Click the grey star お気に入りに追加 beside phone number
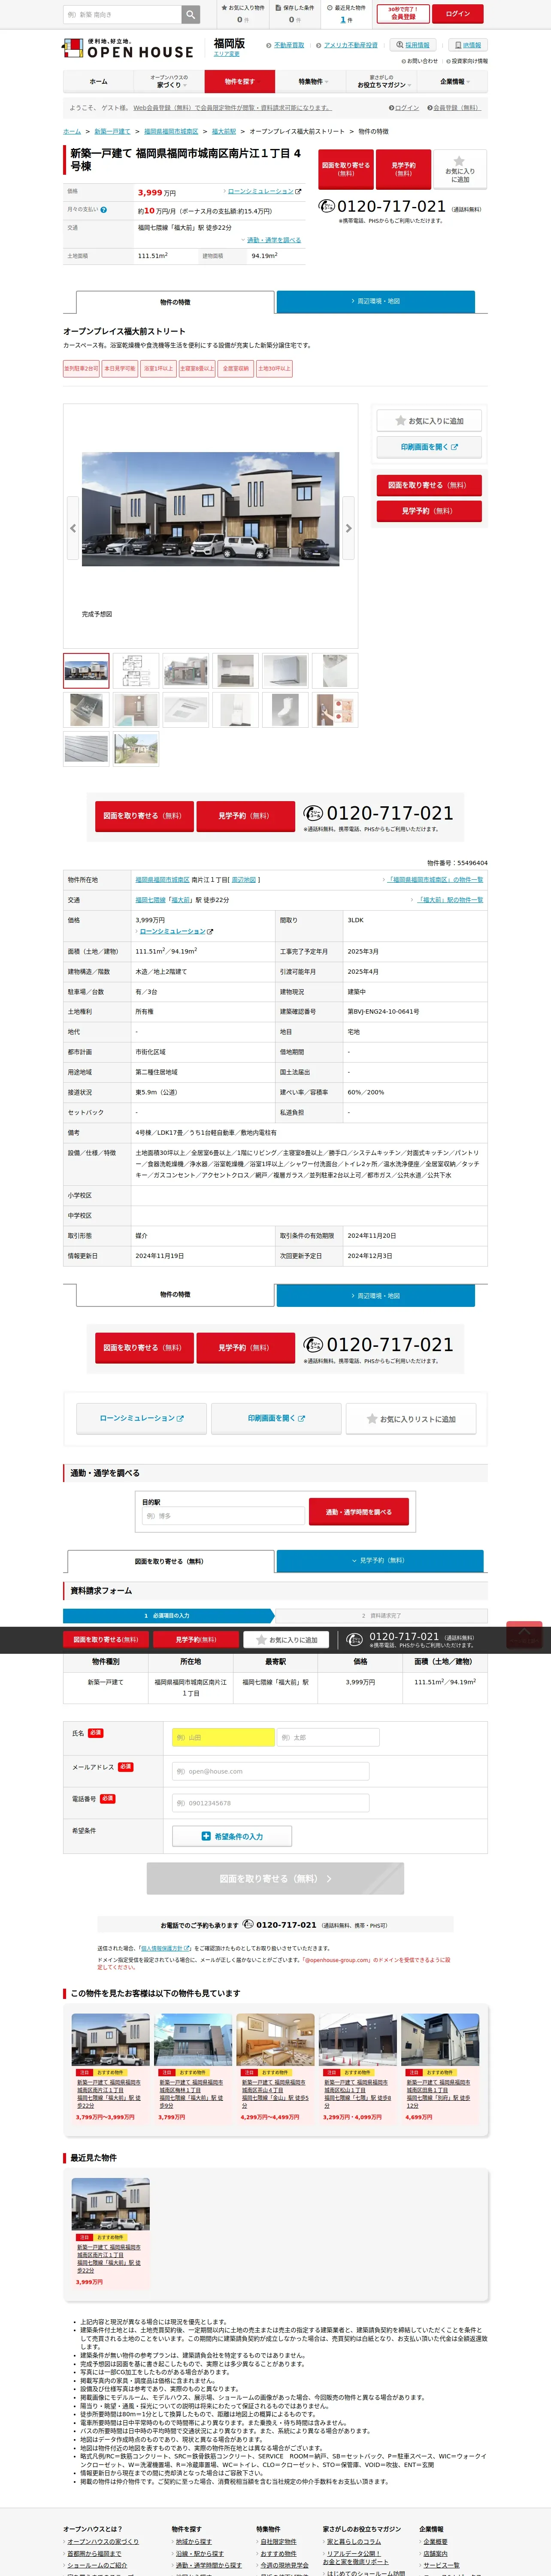Viewport: 551px width, 2576px height. tap(459, 169)
